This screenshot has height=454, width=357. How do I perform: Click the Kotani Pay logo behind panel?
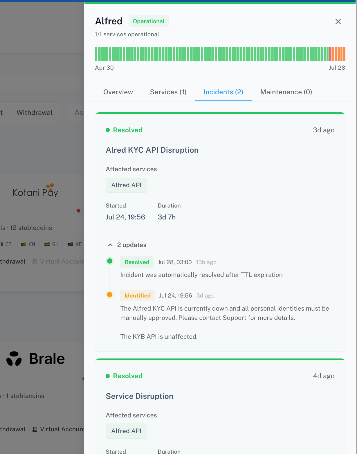[35, 191]
